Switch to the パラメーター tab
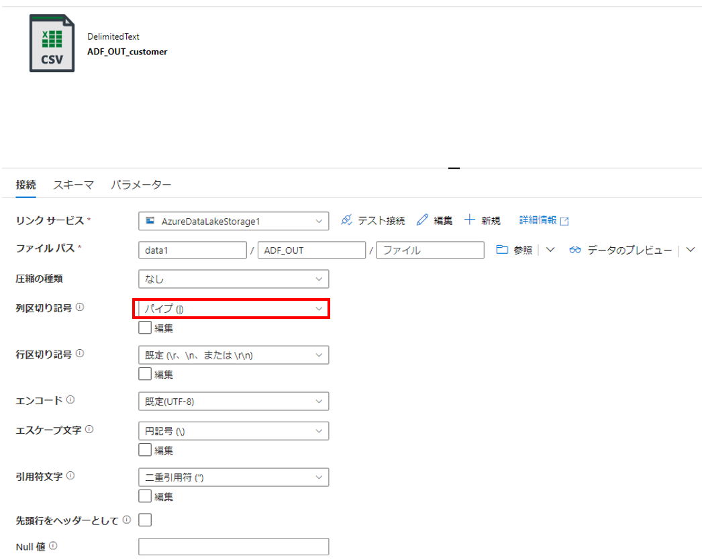 pyautogui.click(x=140, y=185)
